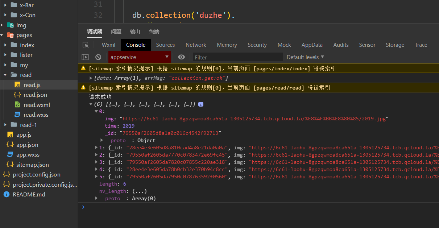
Task: Expand the img folder arrow
Action: (2, 25)
